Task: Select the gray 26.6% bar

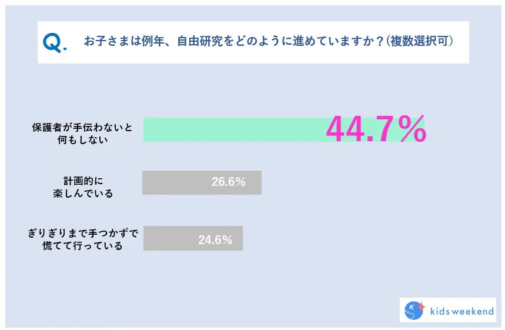Action: tap(202, 182)
